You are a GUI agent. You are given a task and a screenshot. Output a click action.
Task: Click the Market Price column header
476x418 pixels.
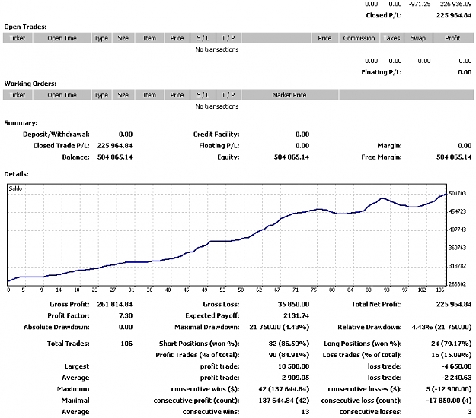point(289,95)
